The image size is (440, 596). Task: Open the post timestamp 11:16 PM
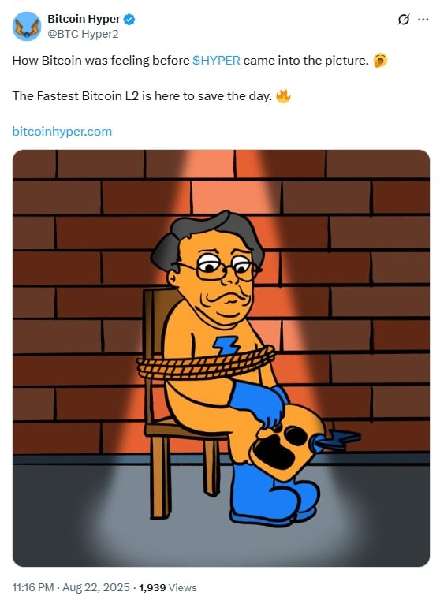32,587
